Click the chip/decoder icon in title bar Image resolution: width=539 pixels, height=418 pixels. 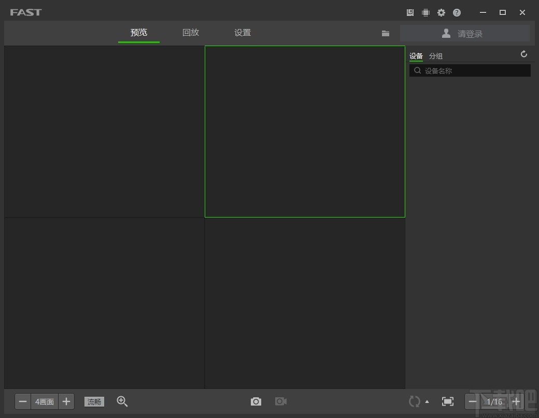[x=425, y=13]
